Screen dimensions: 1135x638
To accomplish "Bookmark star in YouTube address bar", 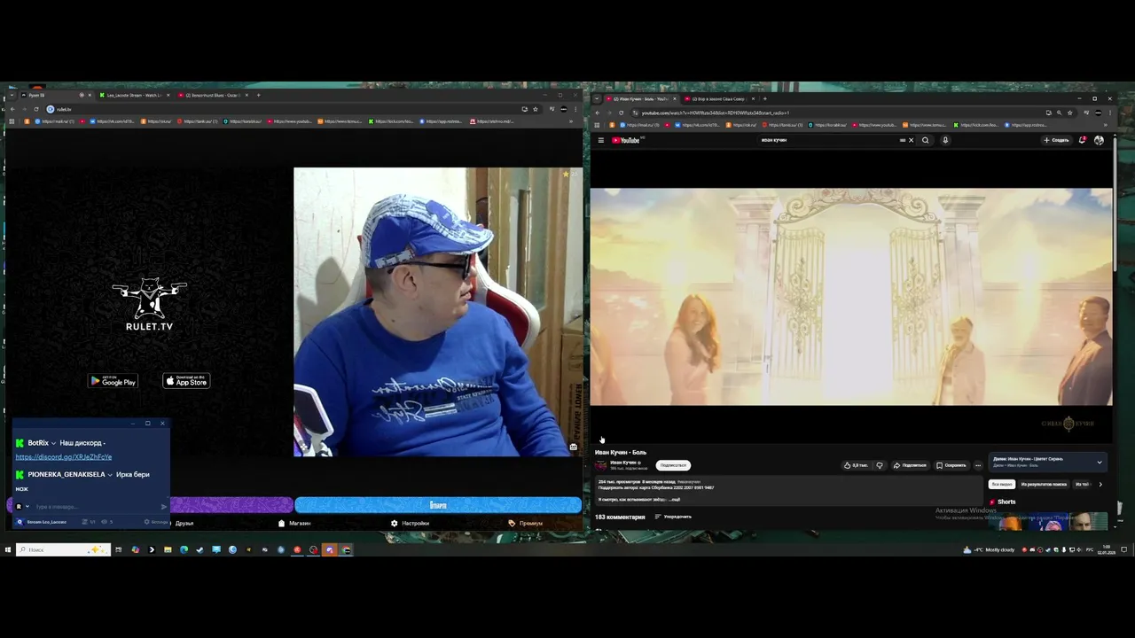I will click(x=1069, y=113).
